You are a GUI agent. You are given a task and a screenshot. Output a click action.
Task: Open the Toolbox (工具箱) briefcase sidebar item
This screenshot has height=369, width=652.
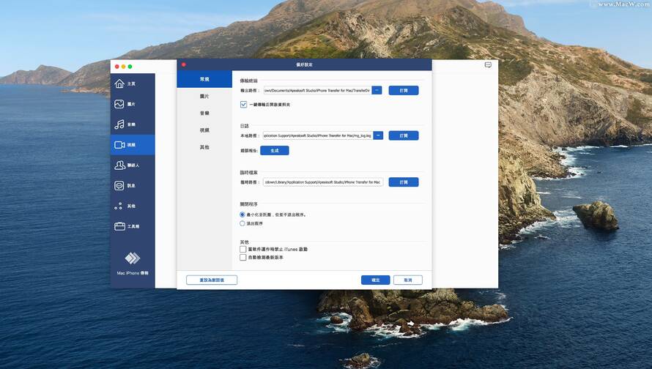click(x=132, y=226)
